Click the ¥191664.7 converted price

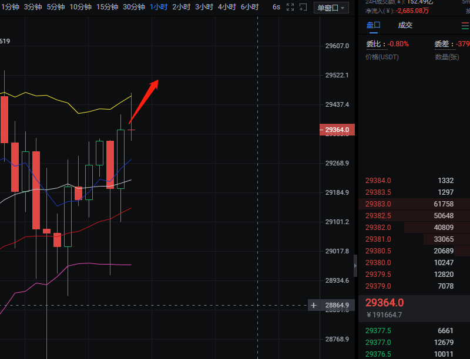(384, 315)
